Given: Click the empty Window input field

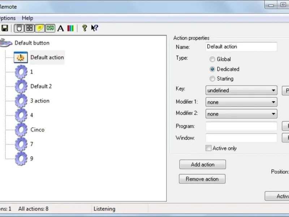Looking at the screenshot, I should coord(241,138).
